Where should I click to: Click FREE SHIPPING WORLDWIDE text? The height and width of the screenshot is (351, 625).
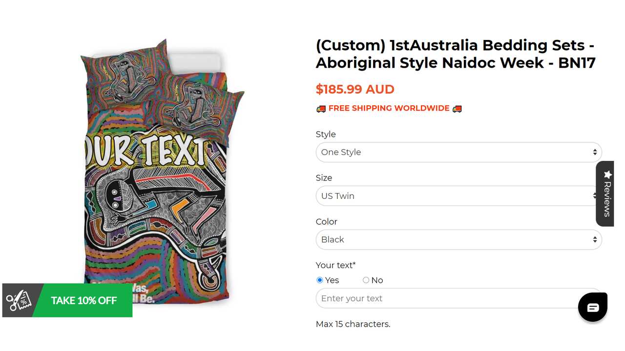[x=389, y=108]
